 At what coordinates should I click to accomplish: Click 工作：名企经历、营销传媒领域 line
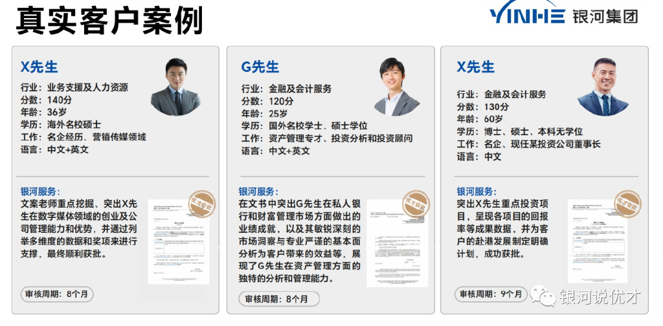point(84,137)
